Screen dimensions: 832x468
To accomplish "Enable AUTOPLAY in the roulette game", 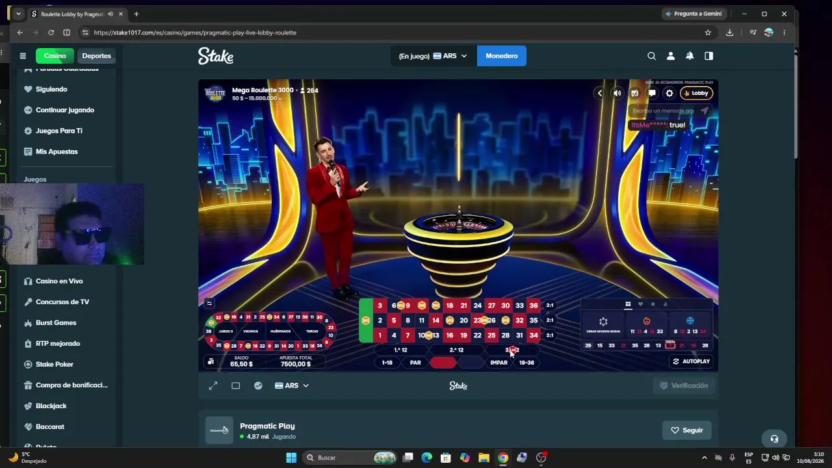I will click(x=691, y=361).
